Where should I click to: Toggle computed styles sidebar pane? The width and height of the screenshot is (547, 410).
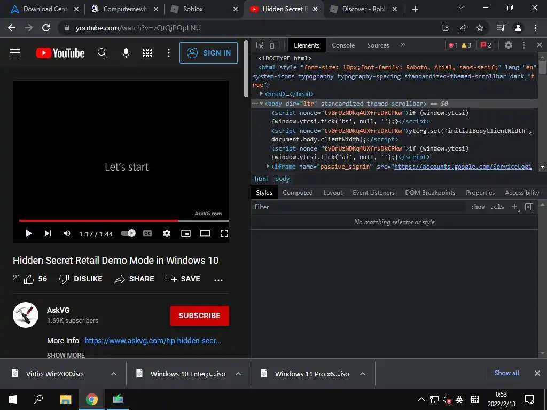pos(529,207)
